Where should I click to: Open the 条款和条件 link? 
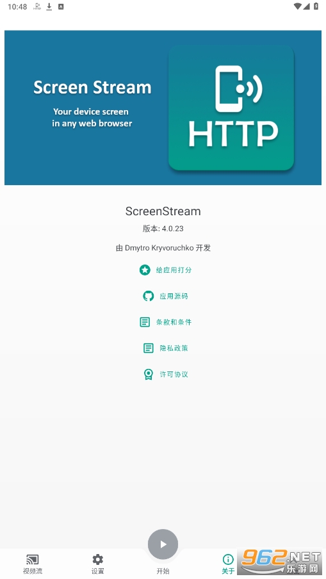coord(174,322)
